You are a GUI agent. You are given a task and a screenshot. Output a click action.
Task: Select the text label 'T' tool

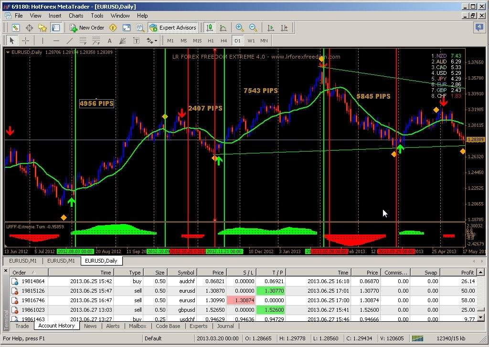click(x=136, y=41)
